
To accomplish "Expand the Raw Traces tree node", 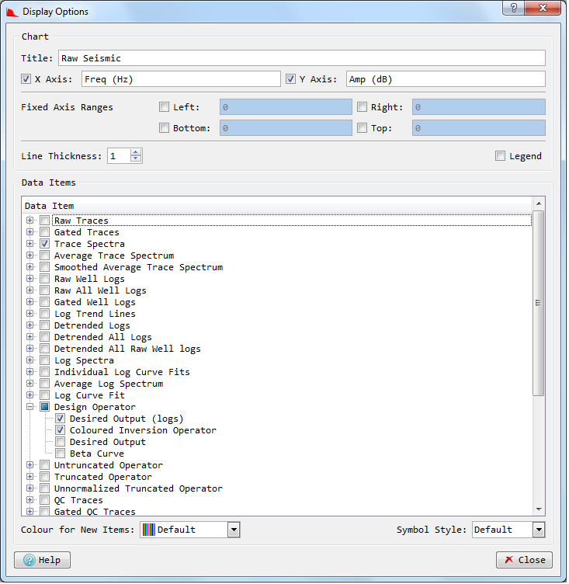I will 30,221.
